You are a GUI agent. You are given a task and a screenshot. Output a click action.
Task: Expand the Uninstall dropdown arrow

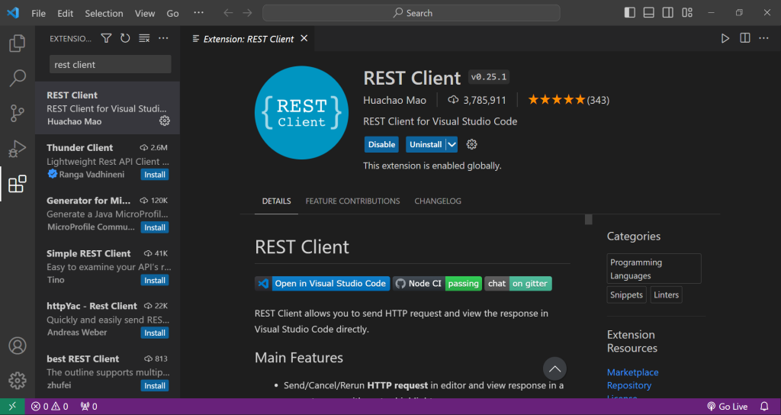pos(452,144)
